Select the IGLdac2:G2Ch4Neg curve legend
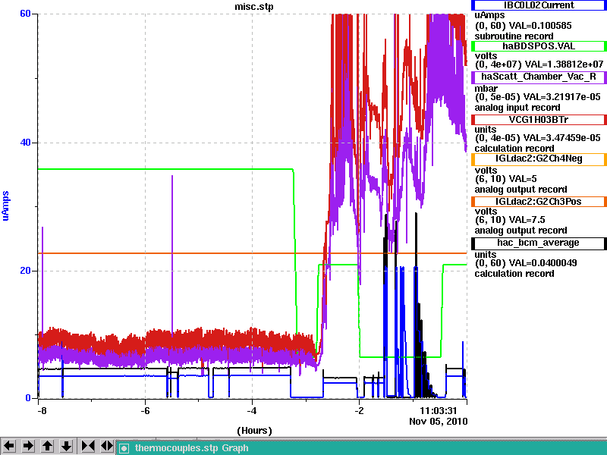 coord(539,158)
